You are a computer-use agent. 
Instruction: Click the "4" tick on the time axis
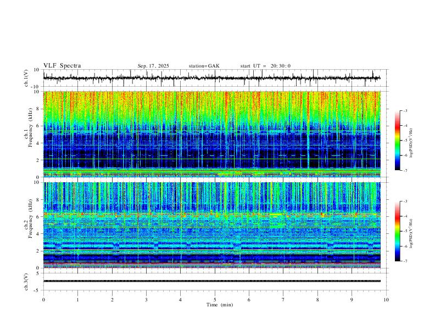coord(181,300)
